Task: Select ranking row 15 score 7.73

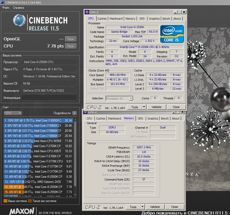Action: coord(38,192)
